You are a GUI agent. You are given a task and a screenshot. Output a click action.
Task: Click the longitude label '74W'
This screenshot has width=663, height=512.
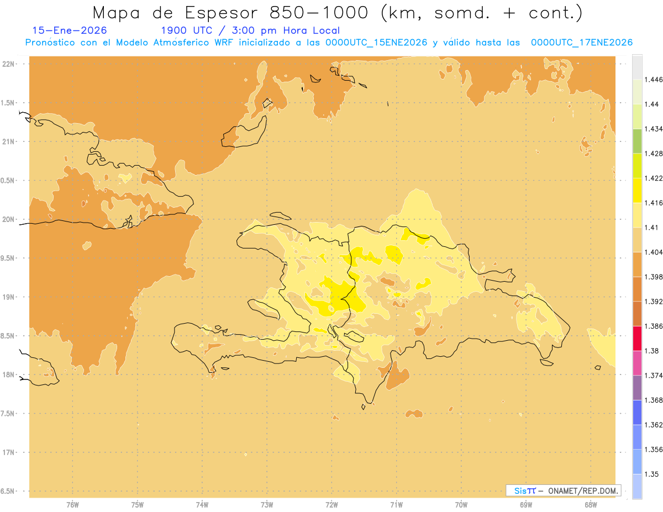[x=202, y=504]
